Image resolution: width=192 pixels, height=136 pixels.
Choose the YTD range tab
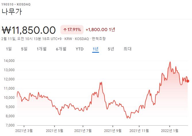[79, 49]
